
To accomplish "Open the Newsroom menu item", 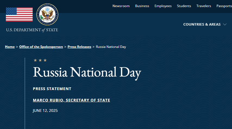I will (x=121, y=6).
